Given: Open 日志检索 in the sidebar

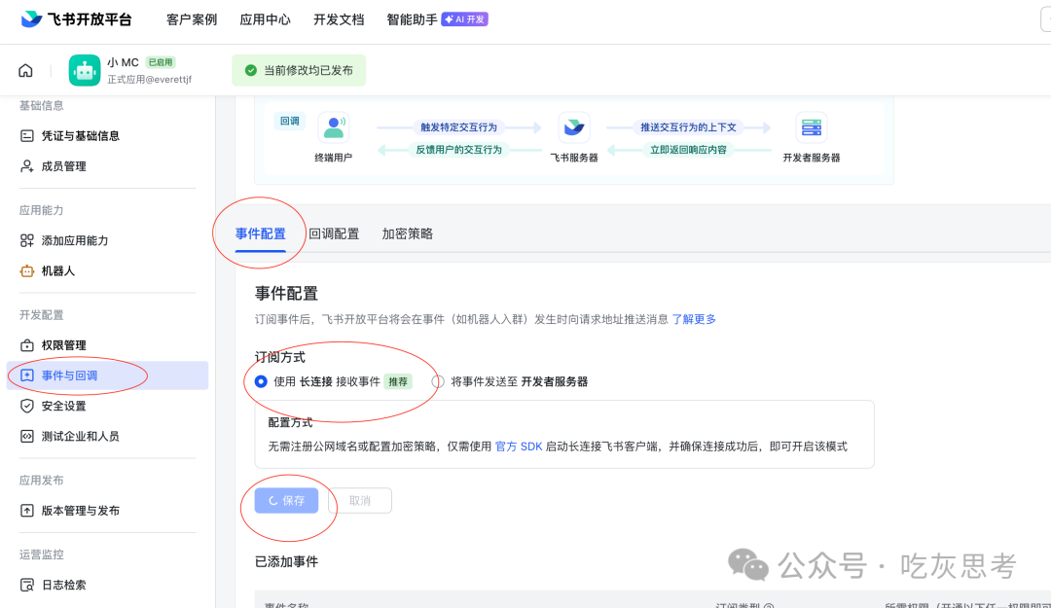Looking at the screenshot, I should [x=63, y=586].
